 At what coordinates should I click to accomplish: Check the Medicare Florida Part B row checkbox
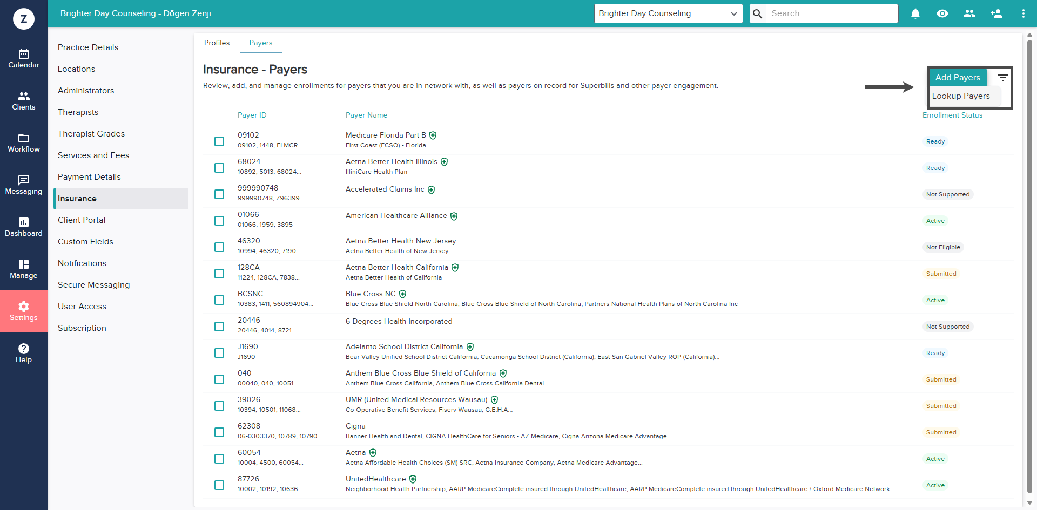point(219,141)
